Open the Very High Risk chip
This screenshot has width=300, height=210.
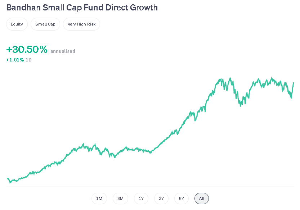[x=81, y=24]
